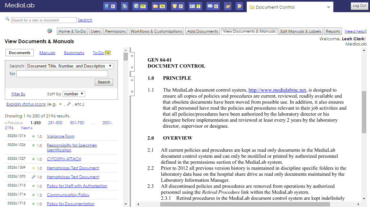Click the colorful globe icon near Home
Screen dimensions: 370x207
[x=49, y=31]
